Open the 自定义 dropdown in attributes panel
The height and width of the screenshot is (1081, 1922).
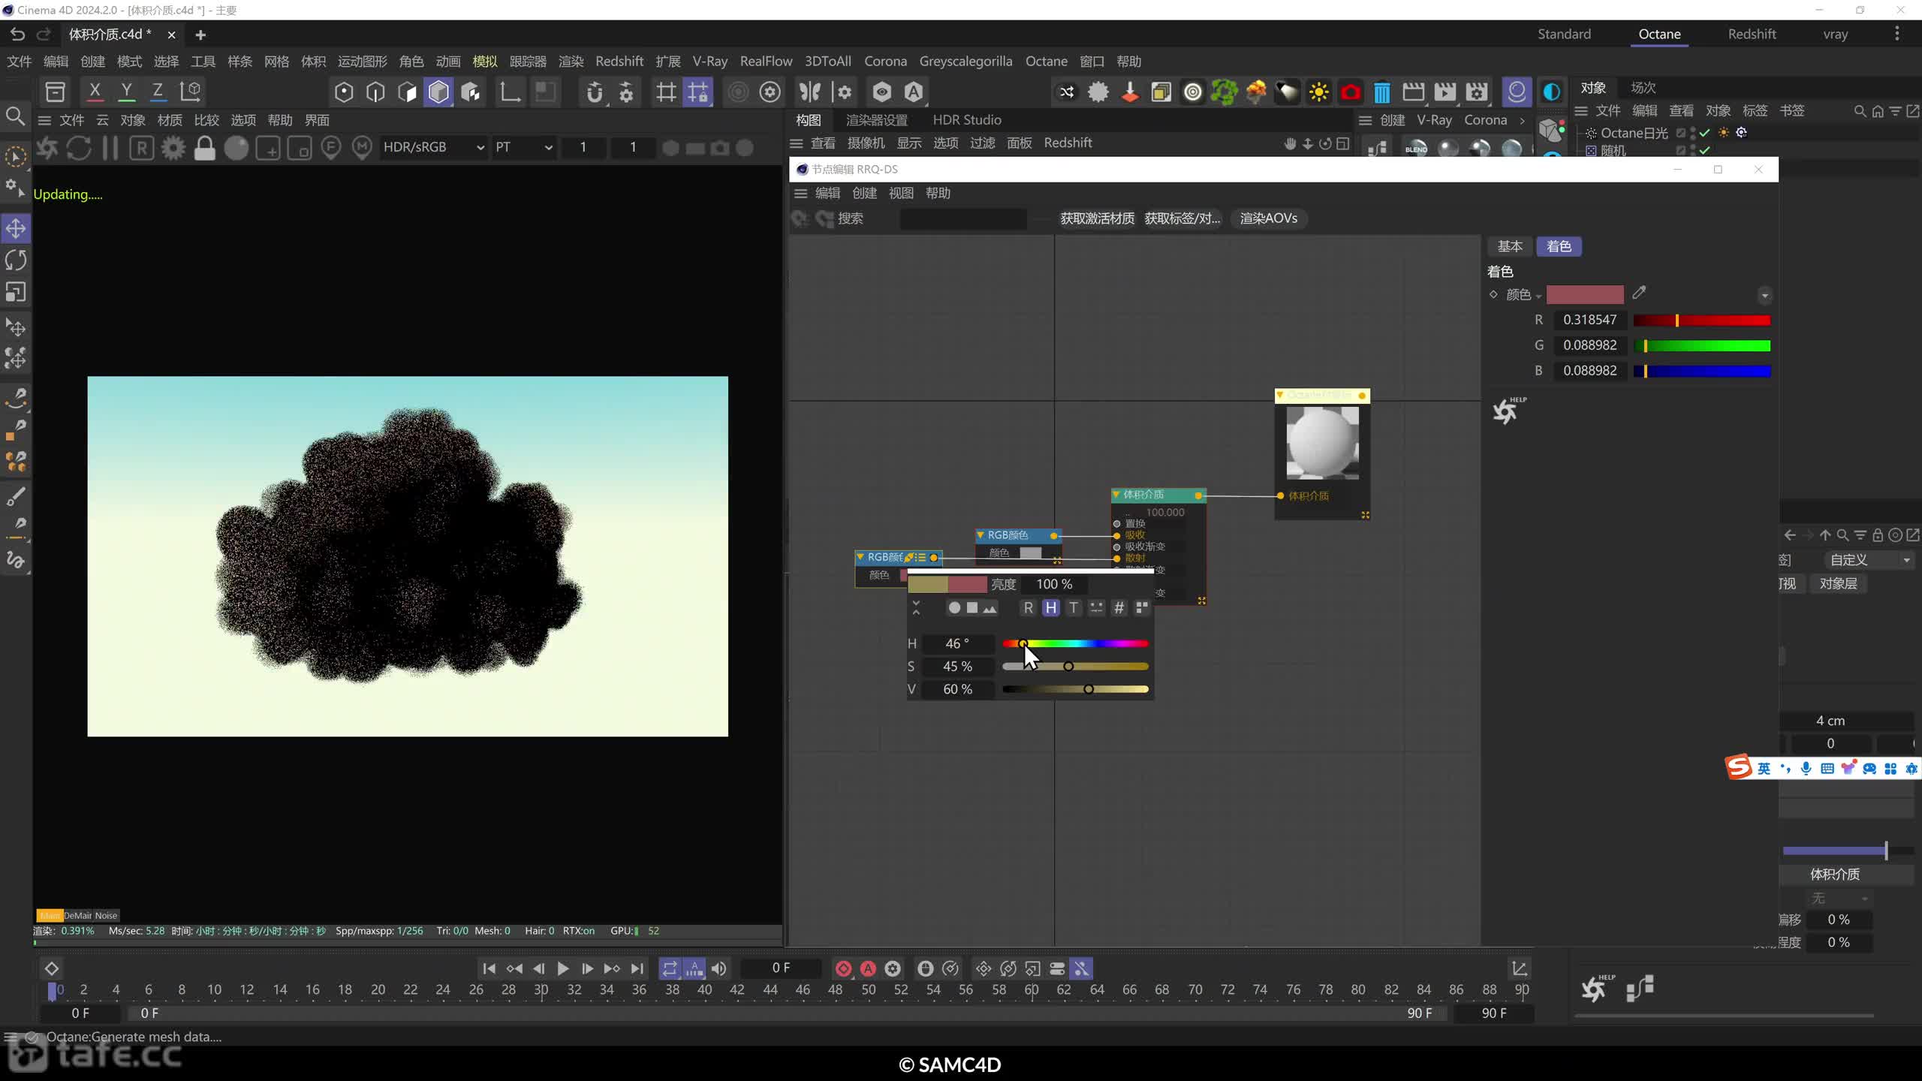coord(1869,560)
